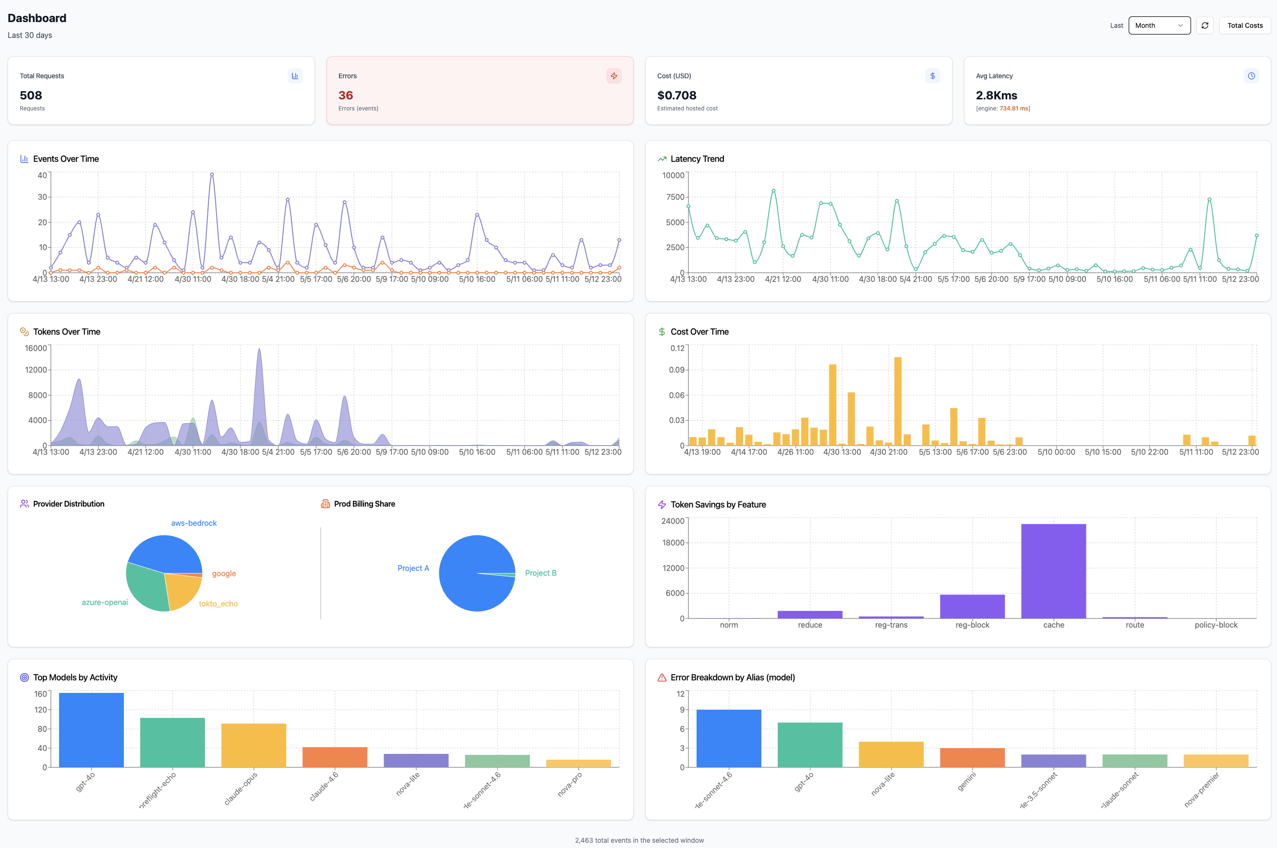The width and height of the screenshot is (1277, 848).
Task: Click the preflight-echo bar in Top Models
Action: (172, 742)
